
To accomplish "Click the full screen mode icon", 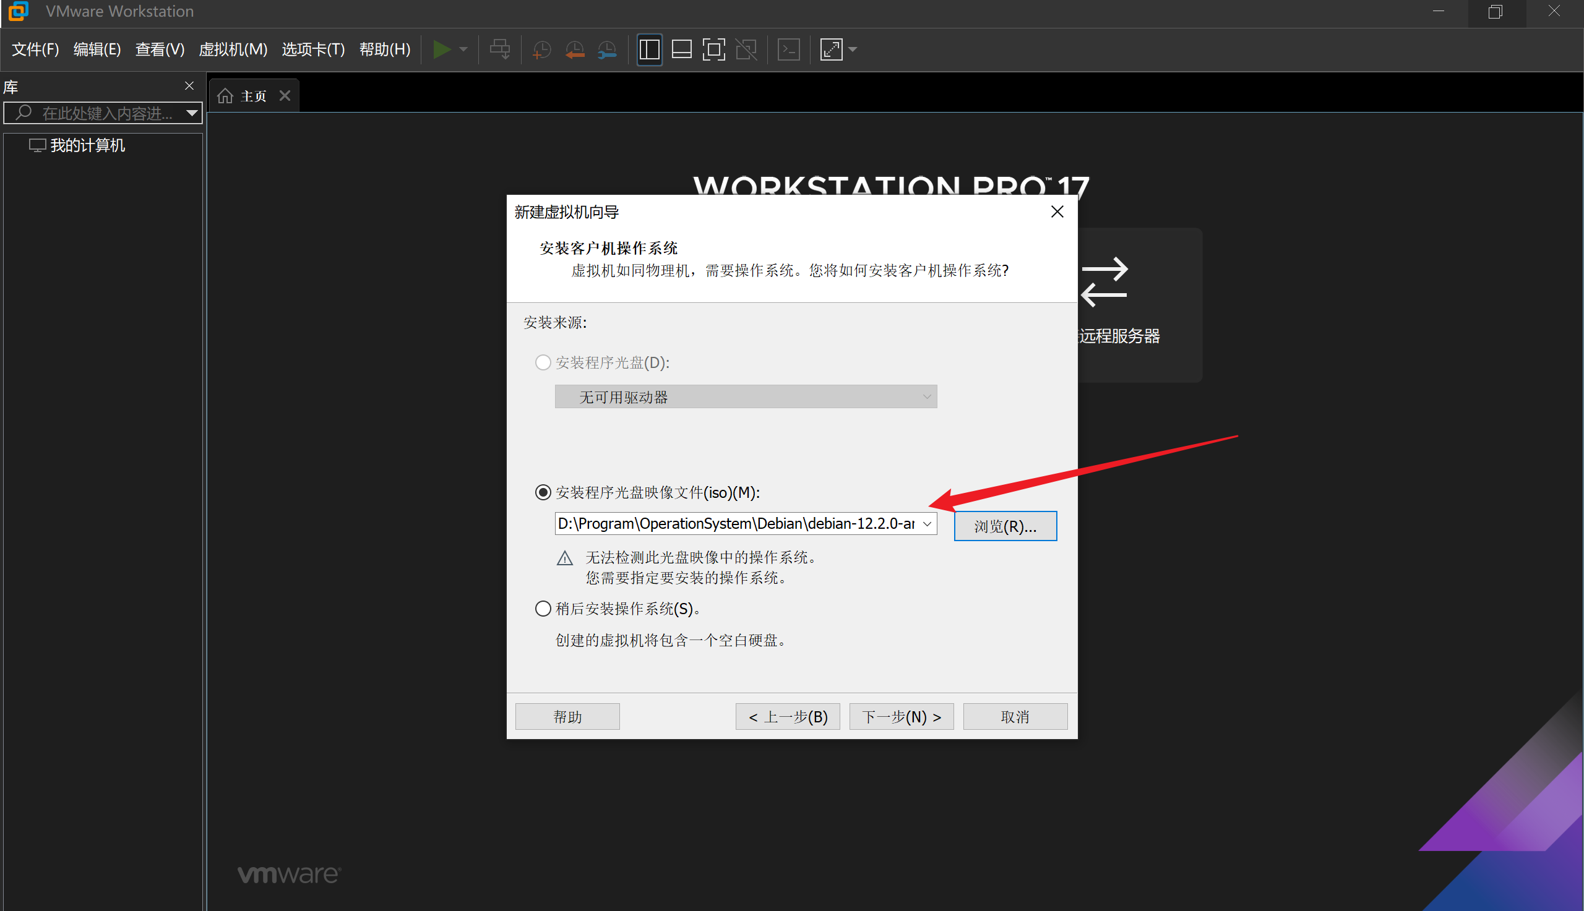I will (713, 49).
